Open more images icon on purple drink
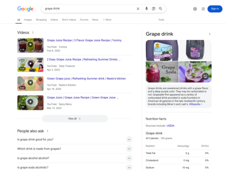Viewport: 226px width, 170px height. click(205, 76)
